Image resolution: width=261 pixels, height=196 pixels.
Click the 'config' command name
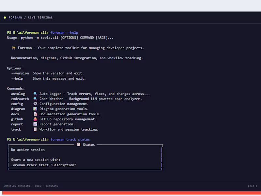pos(17,104)
